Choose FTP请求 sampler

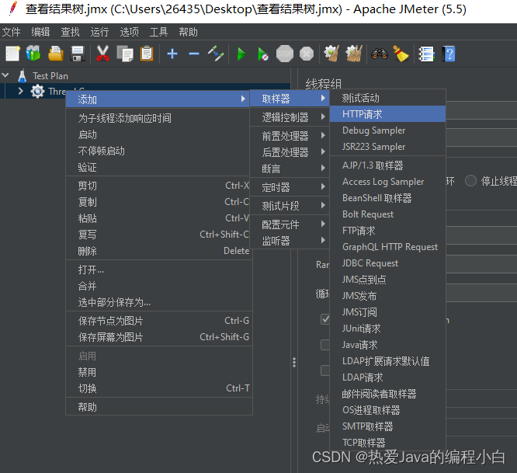(x=388, y=231)
